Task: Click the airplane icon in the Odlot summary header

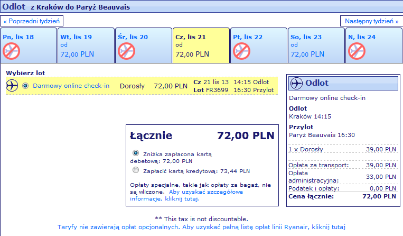Action: [x=296, y=83]
